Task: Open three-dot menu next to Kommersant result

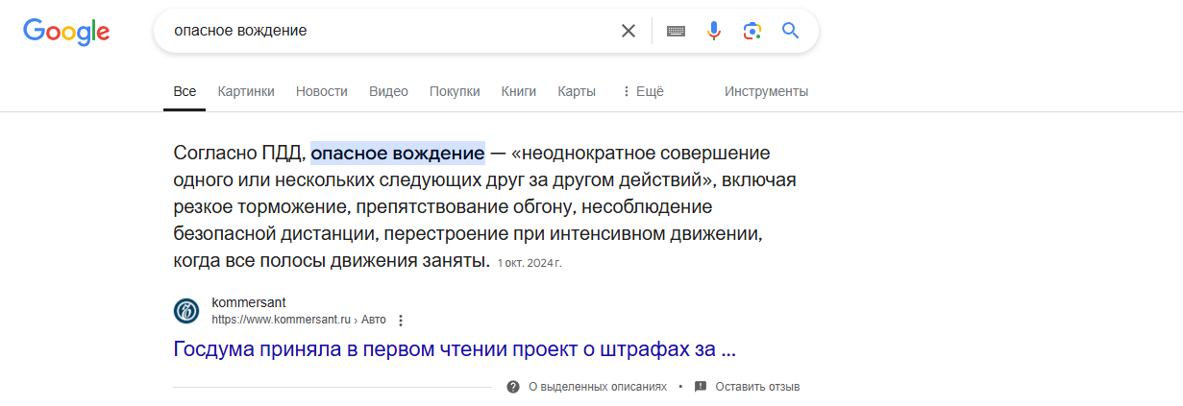Action: pyautogui.click(x=401, y=321)
